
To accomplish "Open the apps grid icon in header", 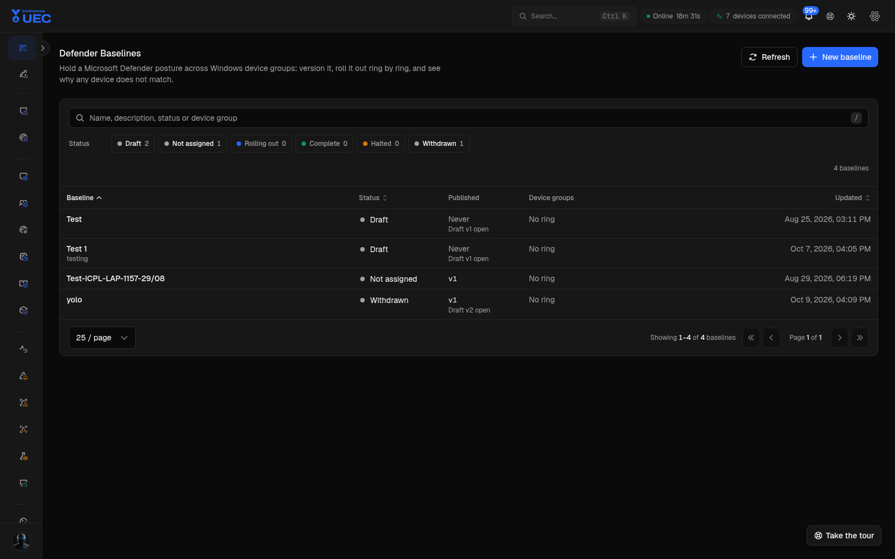I will click(x=875, y=16).
